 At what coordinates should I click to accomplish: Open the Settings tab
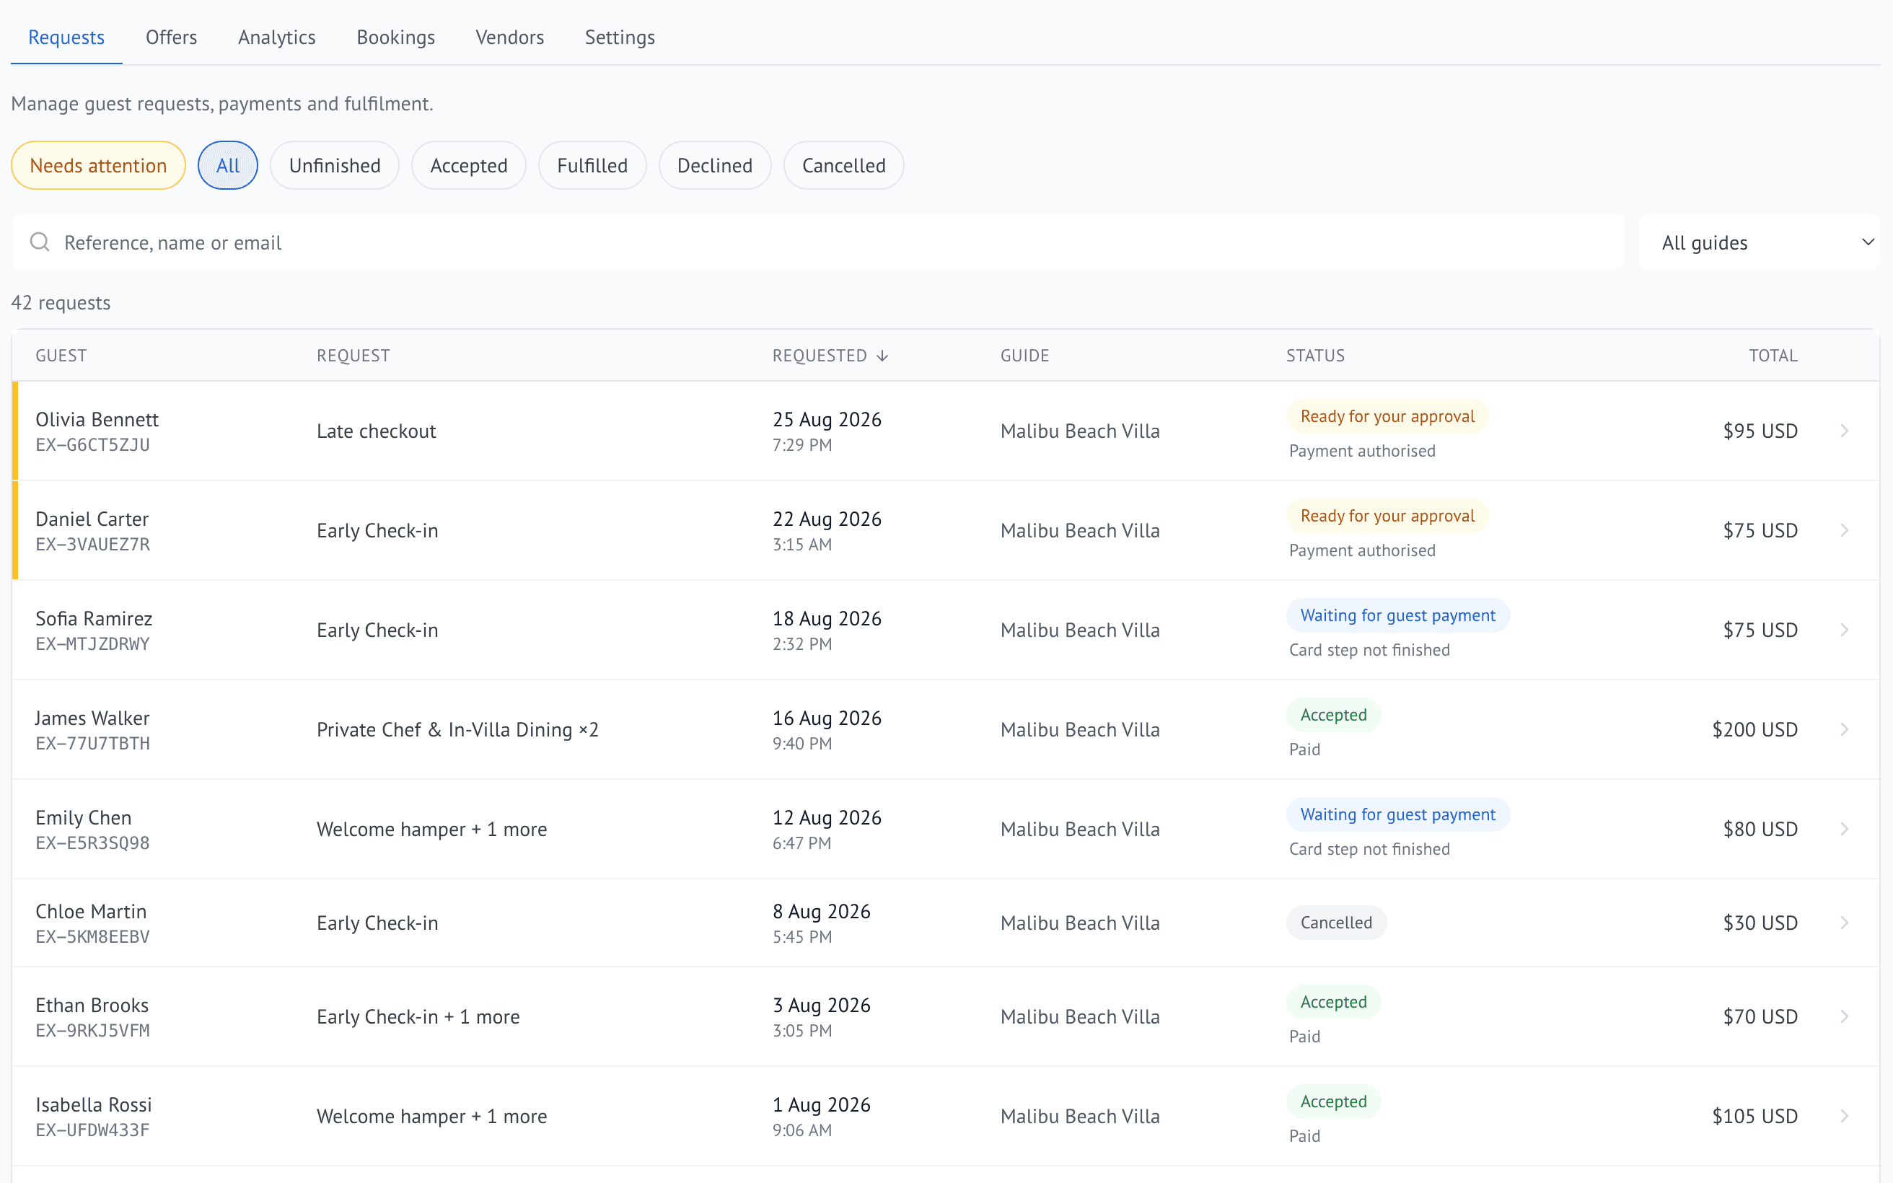pyautogui.click(x=620, y=37)
